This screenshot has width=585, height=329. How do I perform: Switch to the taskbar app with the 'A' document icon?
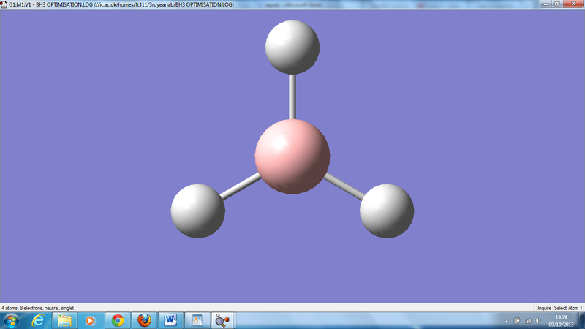click(x=197, y=320)
